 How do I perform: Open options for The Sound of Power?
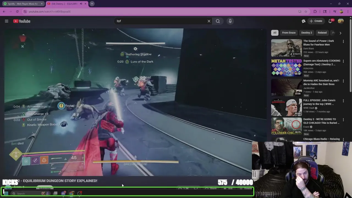pos(343,41)
